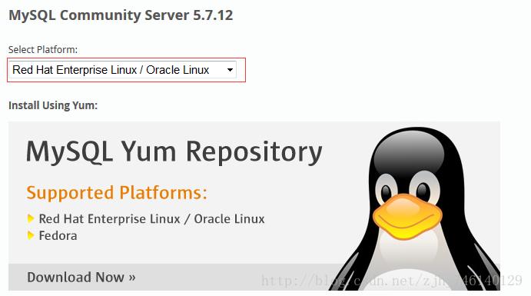The image size is (531, 296).
Task: Click the yellow arrow bullet beside Red Hat
Action: [31, 218]
